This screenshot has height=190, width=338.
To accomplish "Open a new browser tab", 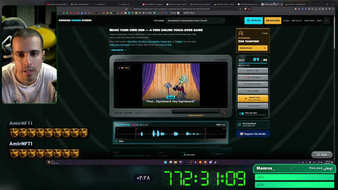I will [310, 4].
